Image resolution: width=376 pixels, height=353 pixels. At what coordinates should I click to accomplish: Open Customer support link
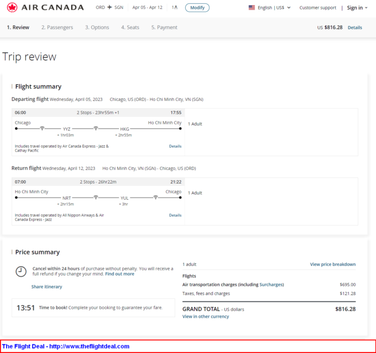click(318, 8)
